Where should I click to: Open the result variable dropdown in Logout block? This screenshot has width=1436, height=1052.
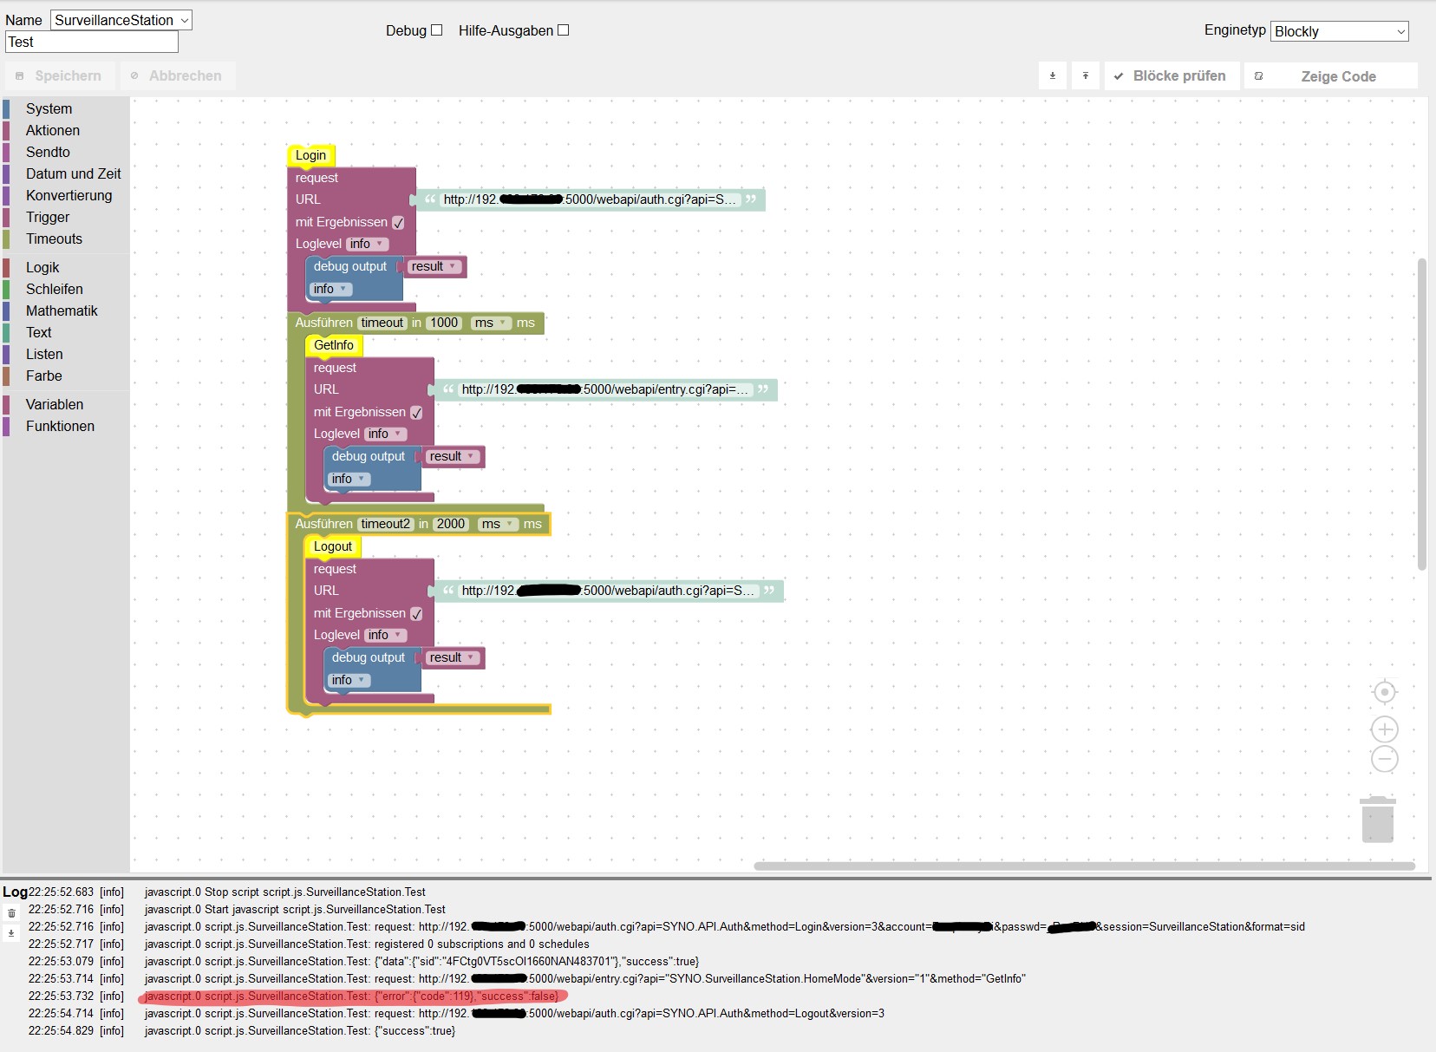click(x=453, y=658)
